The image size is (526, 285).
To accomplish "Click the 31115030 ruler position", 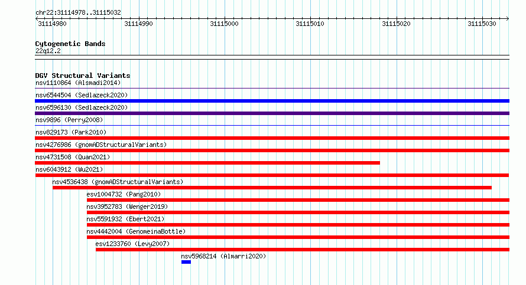I will point(482,24).
